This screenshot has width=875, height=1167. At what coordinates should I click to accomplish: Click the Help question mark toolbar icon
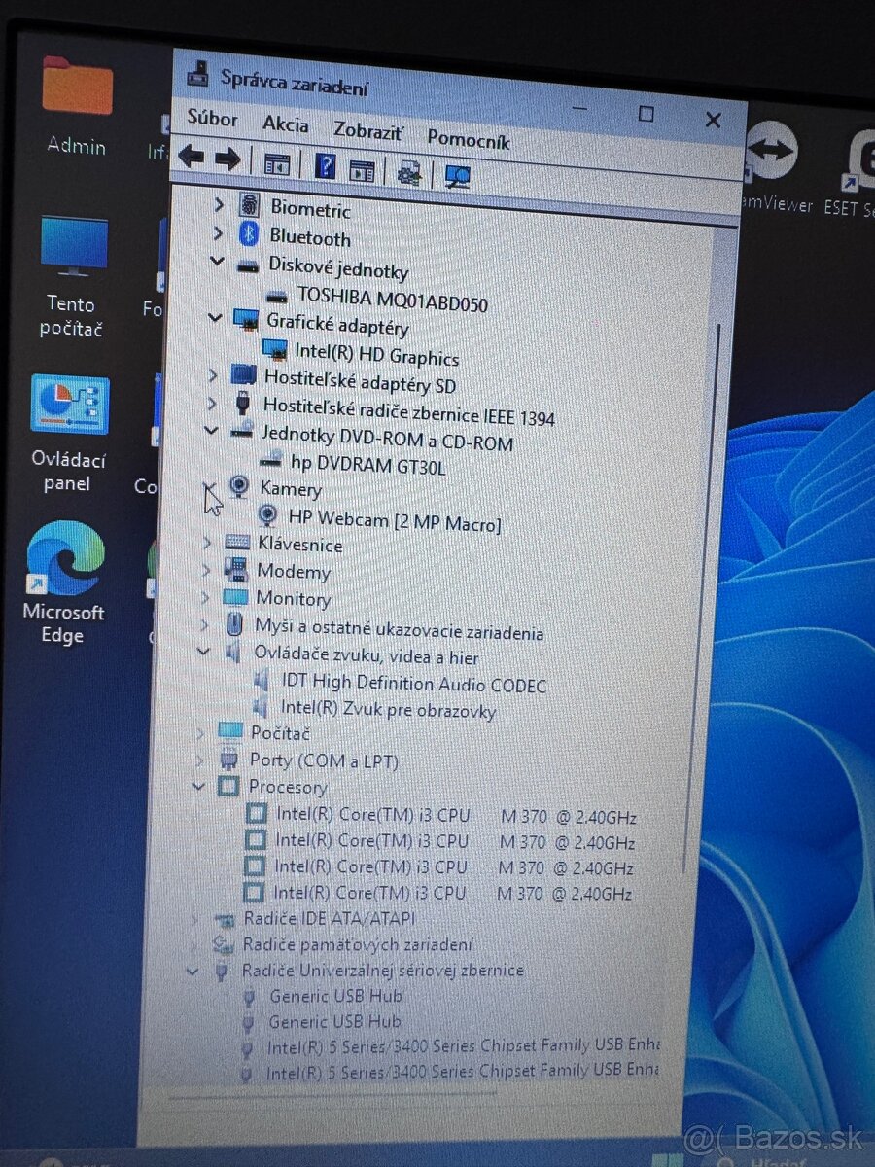coord(326,165)
